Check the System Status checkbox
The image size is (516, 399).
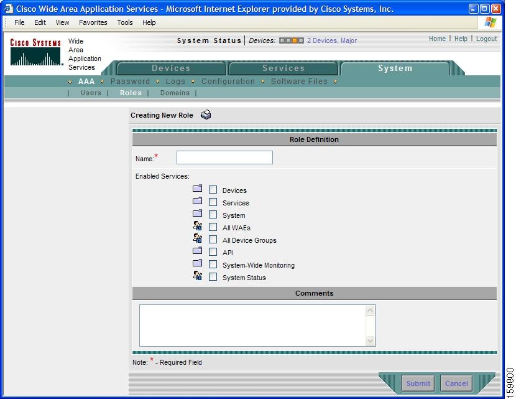(213, 277)
